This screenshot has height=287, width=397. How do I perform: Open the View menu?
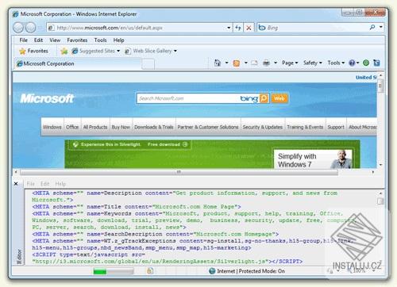(x=55, y=40)
